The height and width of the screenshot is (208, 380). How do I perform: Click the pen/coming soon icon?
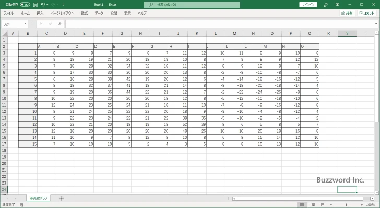click(x=326, y=5)
